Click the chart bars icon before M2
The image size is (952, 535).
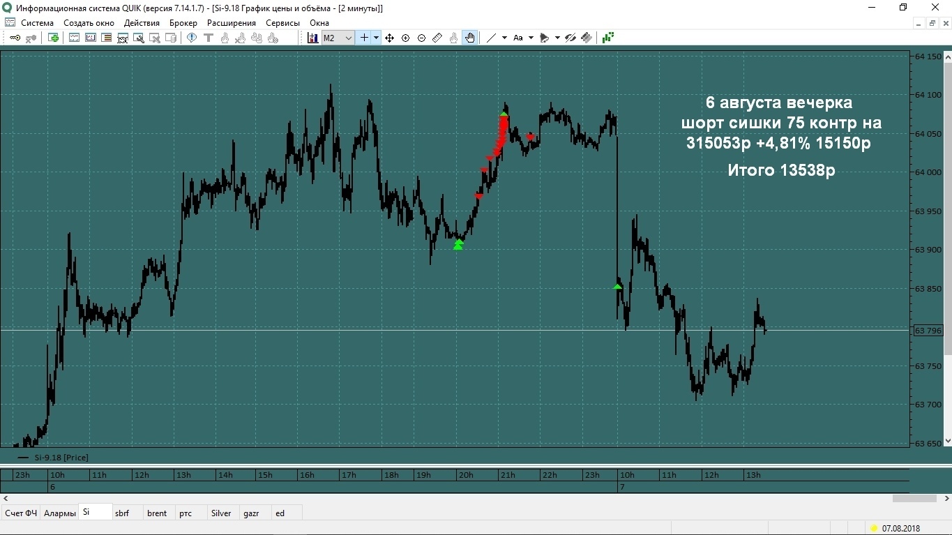312,38
